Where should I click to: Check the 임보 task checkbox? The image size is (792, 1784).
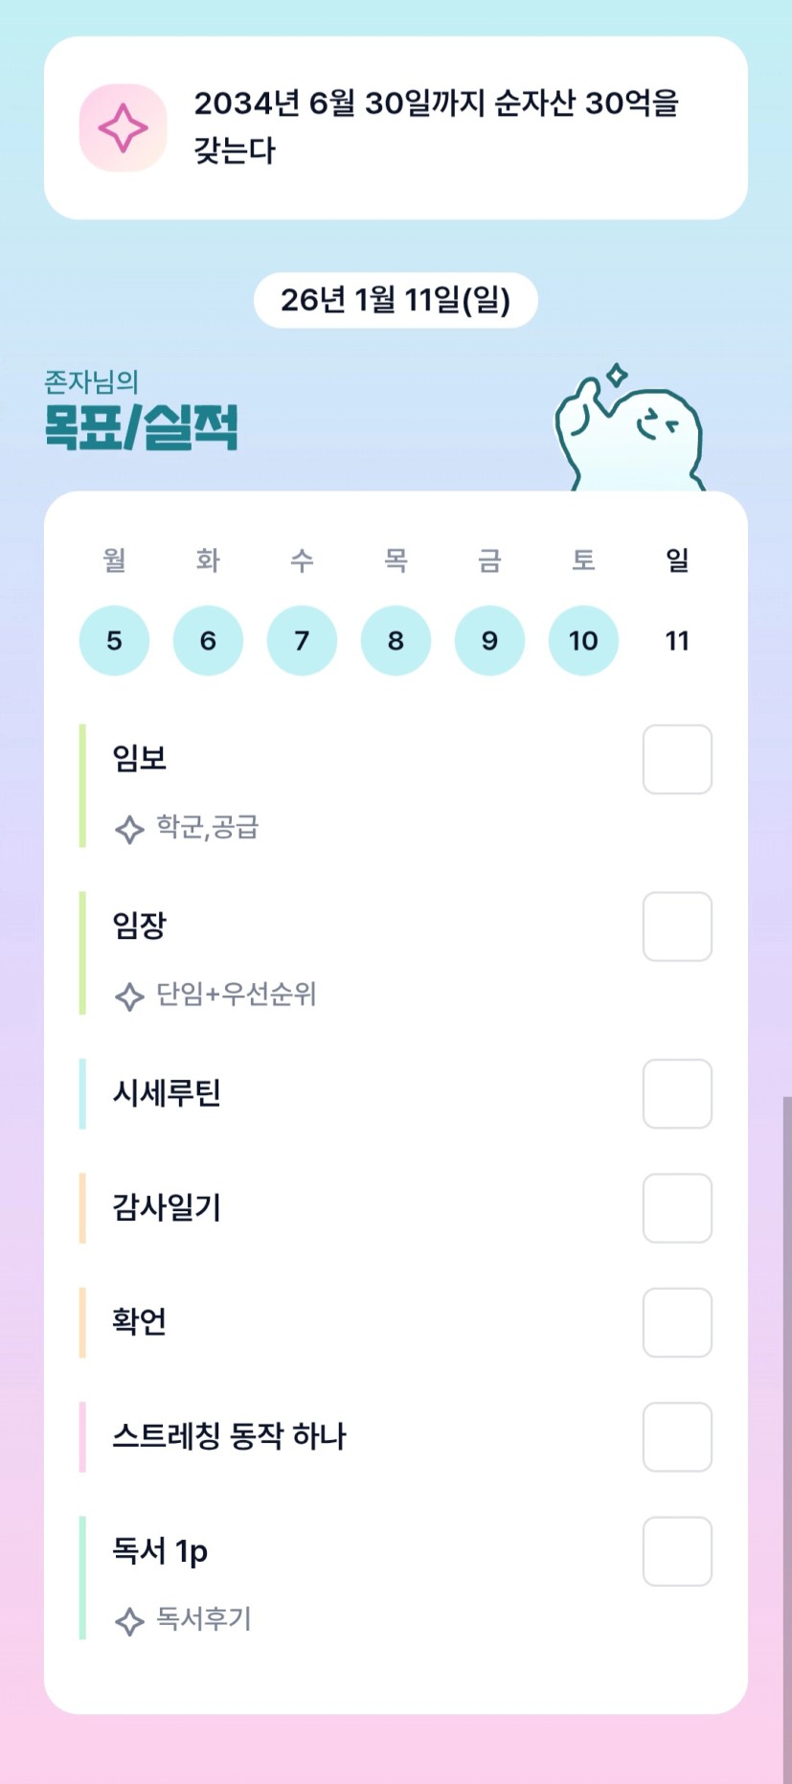click(x=676, y=760)
